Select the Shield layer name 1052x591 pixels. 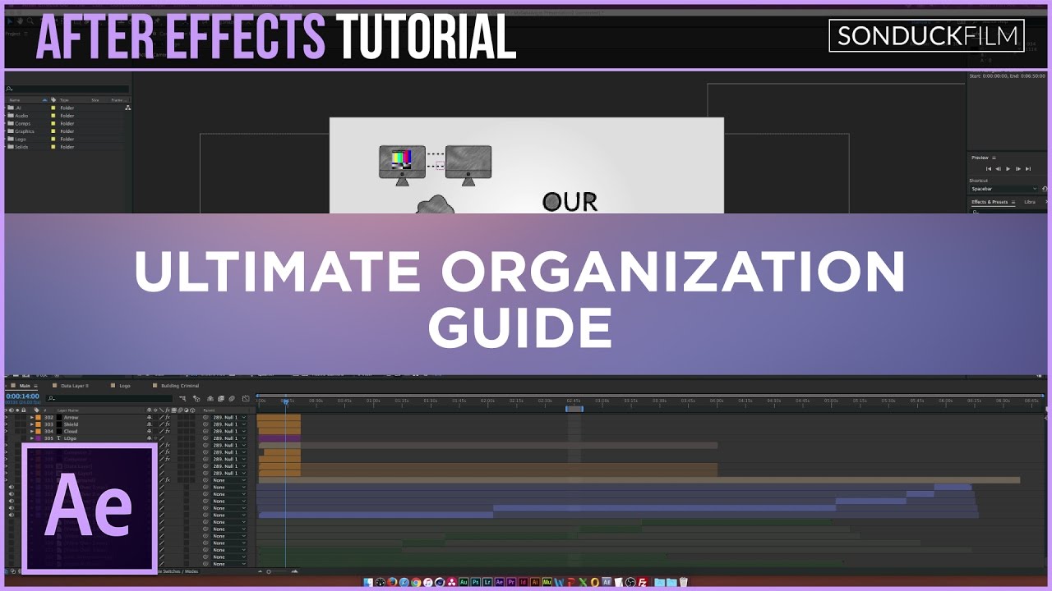tap(71, 424)
